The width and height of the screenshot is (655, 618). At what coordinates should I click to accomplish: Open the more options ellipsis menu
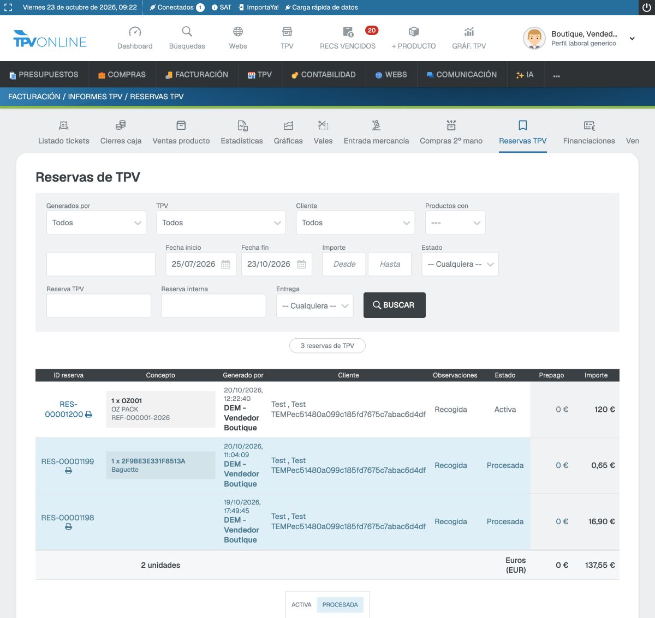tap(557, 75)
